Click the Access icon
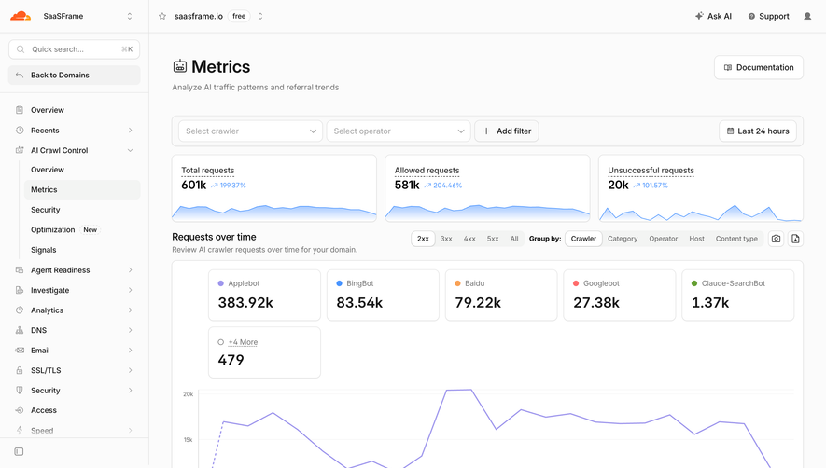826x468 pixels. click(x=20, y=410)
